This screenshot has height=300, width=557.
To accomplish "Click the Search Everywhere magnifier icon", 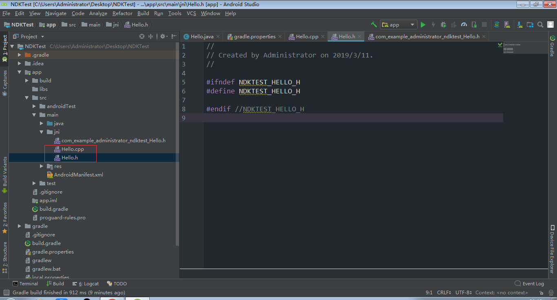I will [540, 24].
